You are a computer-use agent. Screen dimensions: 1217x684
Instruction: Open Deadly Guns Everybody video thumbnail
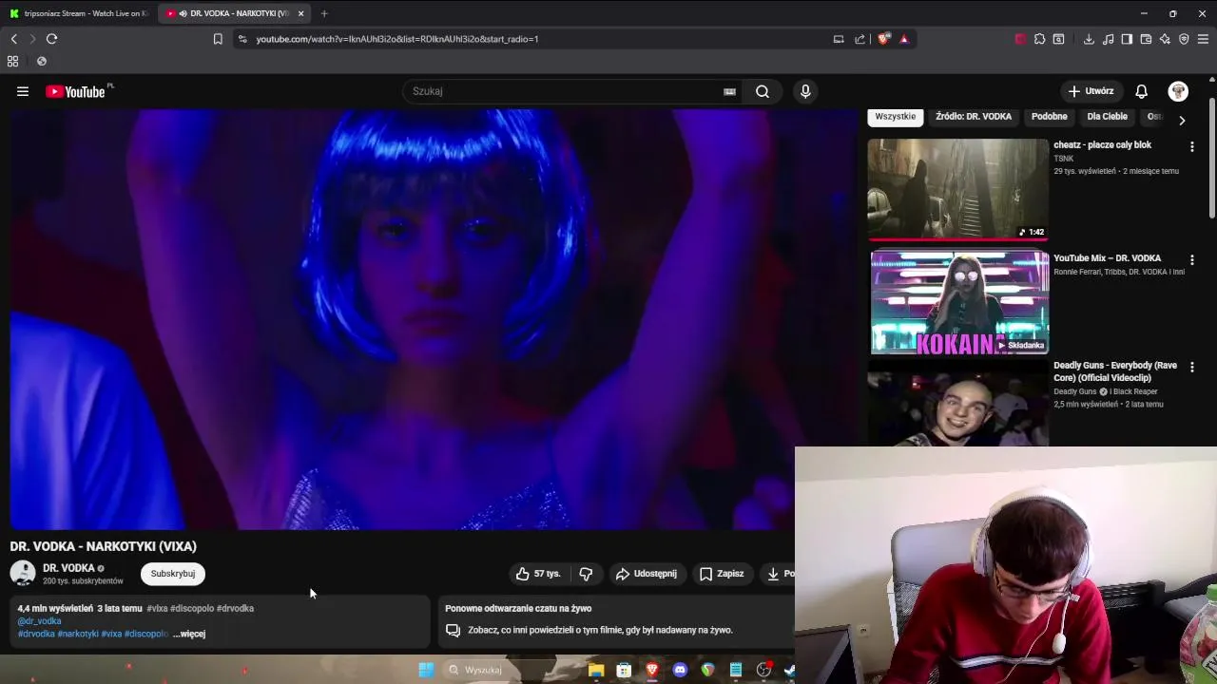[x=957, y=403]
